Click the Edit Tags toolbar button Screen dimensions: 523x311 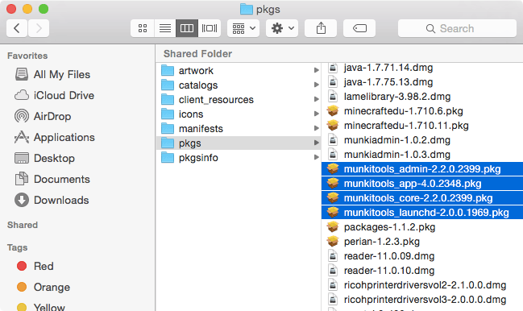pyautogui.click(x=359, y=28)
